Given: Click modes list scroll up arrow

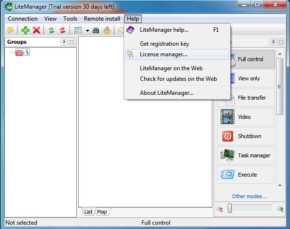Looking at the screenshot, I should coord(280,54).
